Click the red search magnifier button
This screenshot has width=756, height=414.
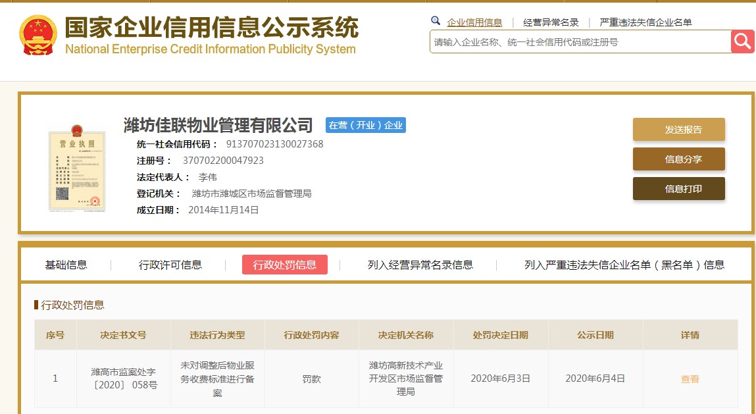point(742,41)
